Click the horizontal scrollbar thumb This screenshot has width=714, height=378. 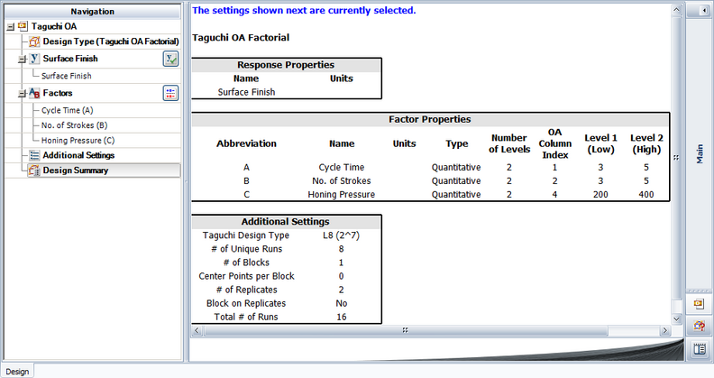406,330
